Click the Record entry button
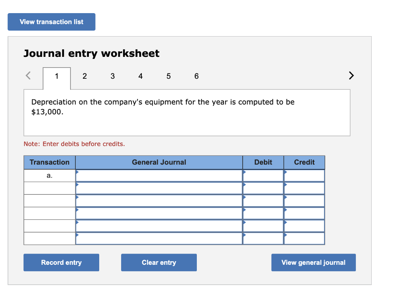This screenshot has width=408, height=297. pyautogui.click(x=61, y=262)
